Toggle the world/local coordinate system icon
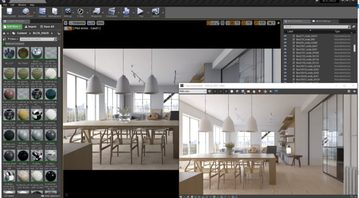 click(x=223, y=23)
